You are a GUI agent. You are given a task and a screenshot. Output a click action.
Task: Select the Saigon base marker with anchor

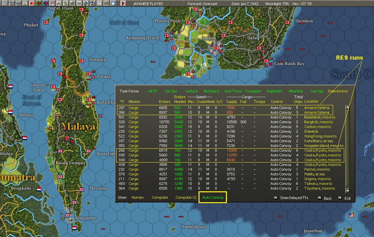[216, 48]
